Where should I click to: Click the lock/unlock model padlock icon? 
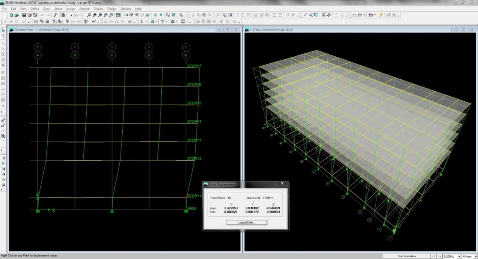(x=63, y=15)
